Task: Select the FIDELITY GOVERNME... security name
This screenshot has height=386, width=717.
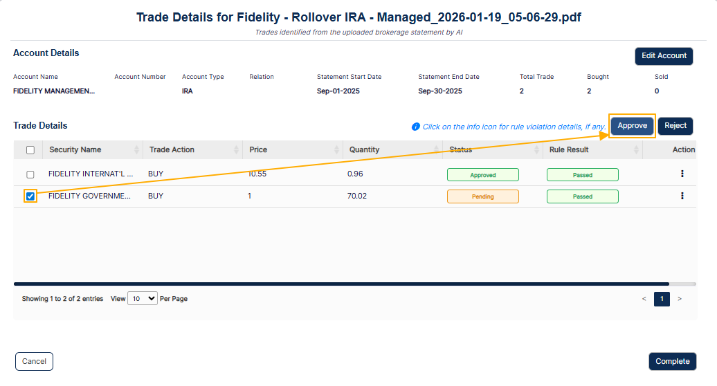Action: point(90,196)
